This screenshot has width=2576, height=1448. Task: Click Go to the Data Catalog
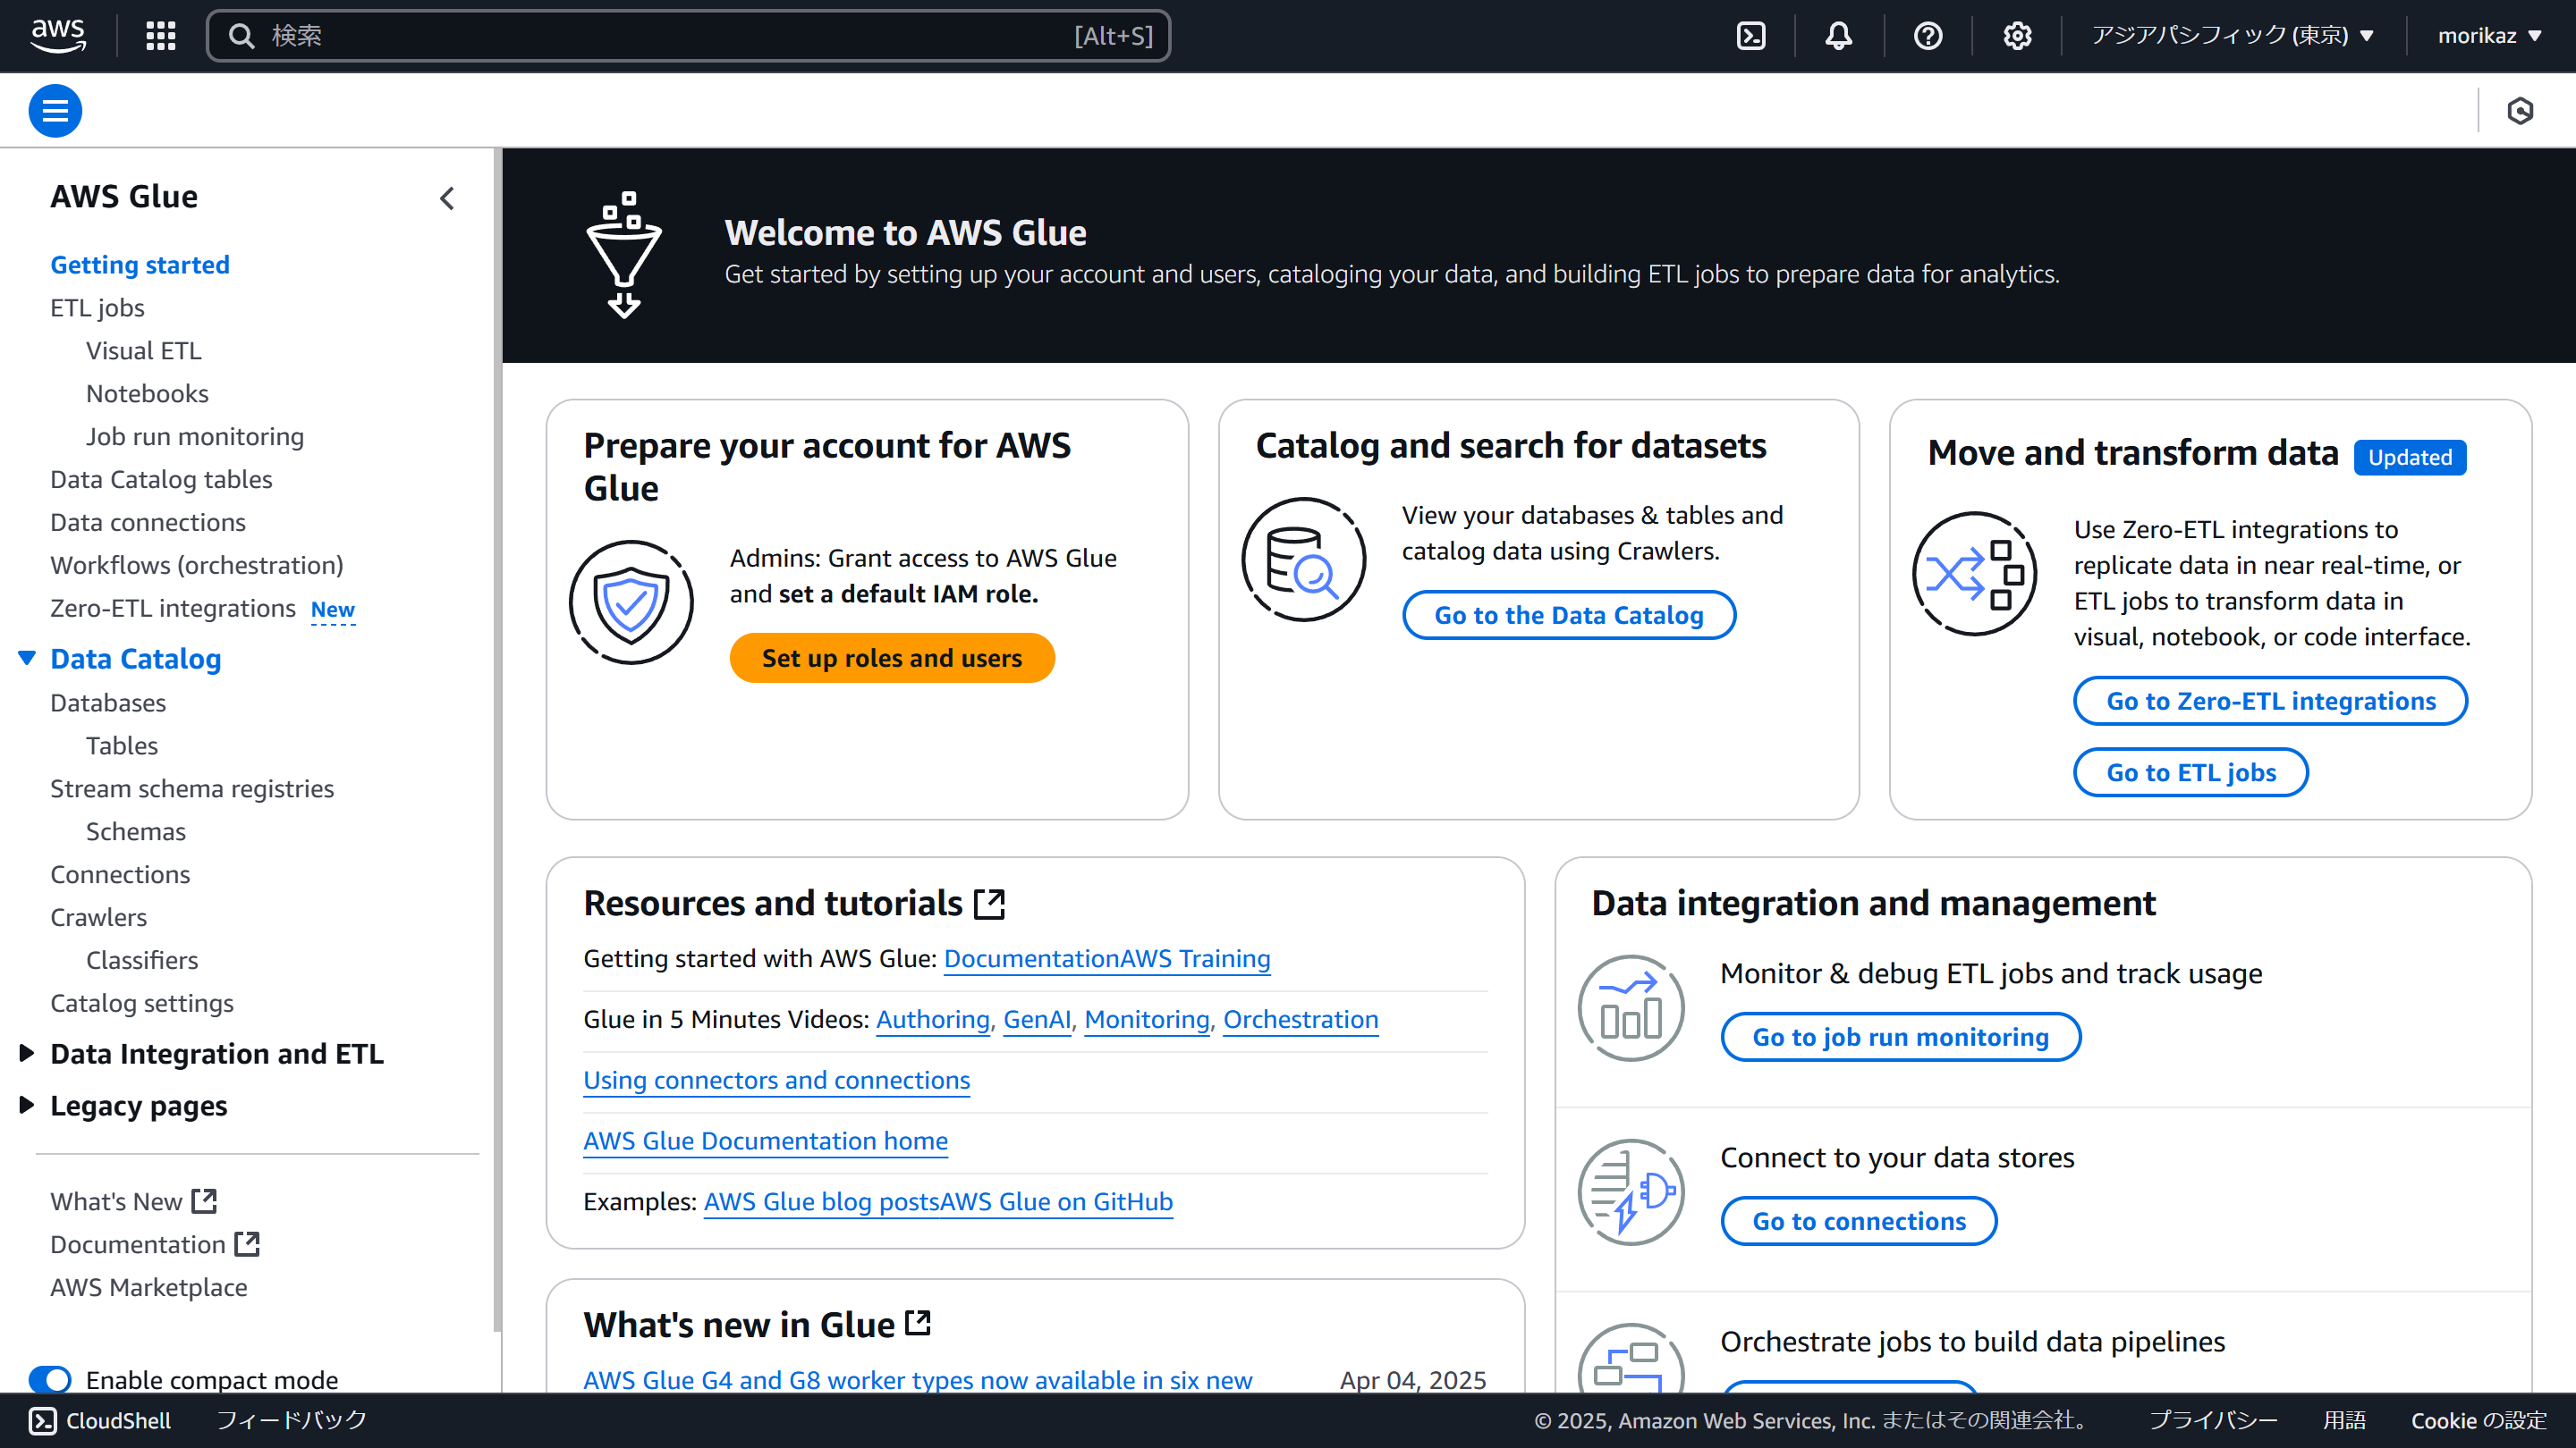1568,615
